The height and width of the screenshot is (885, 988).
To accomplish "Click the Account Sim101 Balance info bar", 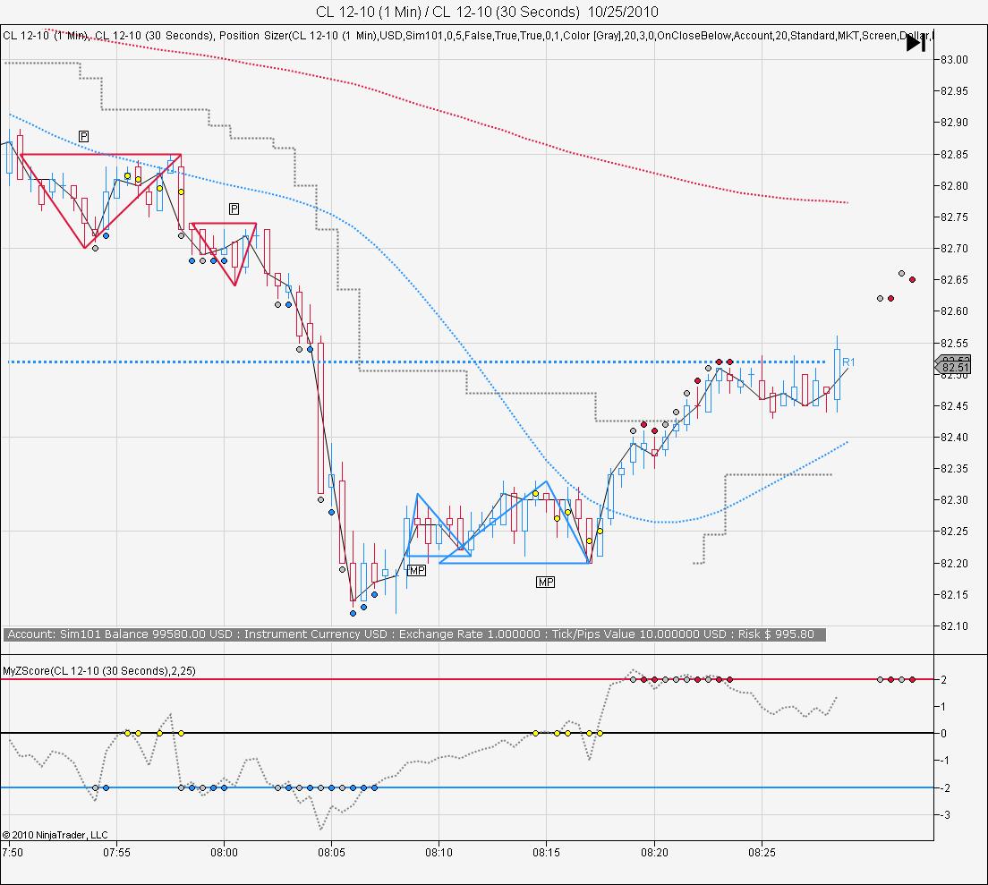I will [x=414, y=634].
